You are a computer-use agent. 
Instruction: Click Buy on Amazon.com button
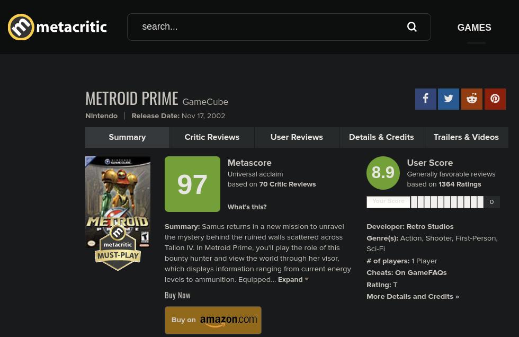[x=213, y=320]
